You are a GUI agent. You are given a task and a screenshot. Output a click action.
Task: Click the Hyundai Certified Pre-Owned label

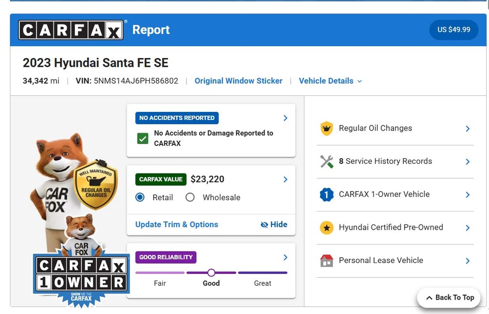tap(391, 227)
